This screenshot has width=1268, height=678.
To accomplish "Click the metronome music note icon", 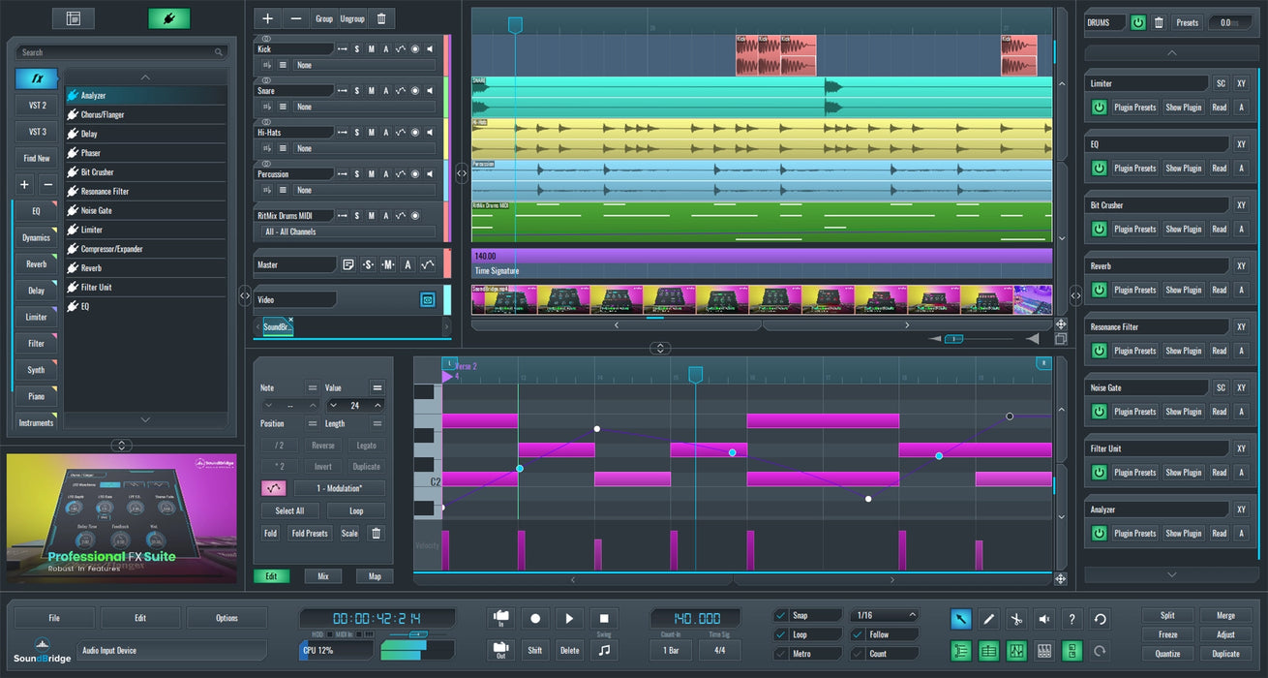I will 605,650.
